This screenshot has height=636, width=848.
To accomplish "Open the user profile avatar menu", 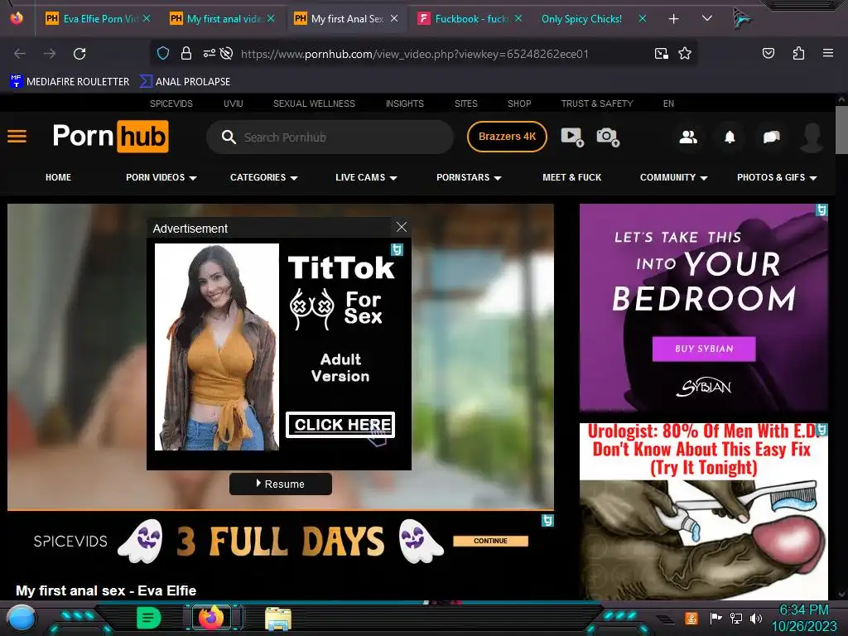I will (812, 137).
